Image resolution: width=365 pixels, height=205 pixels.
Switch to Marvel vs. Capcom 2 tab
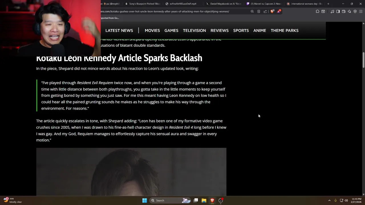pos(264,4)
